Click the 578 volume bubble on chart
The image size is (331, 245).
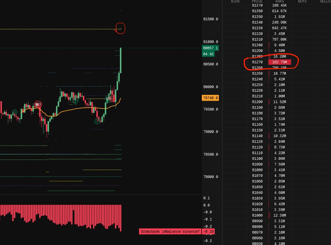(x=109, y=99)
